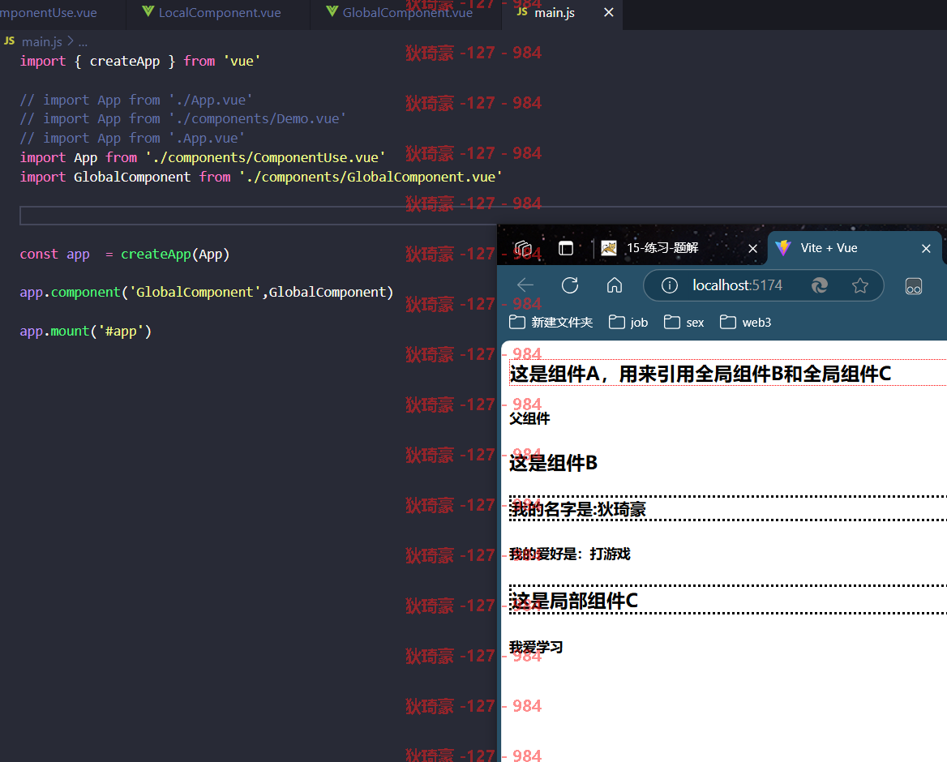Close the main.js editor tab

pos(609,13)
